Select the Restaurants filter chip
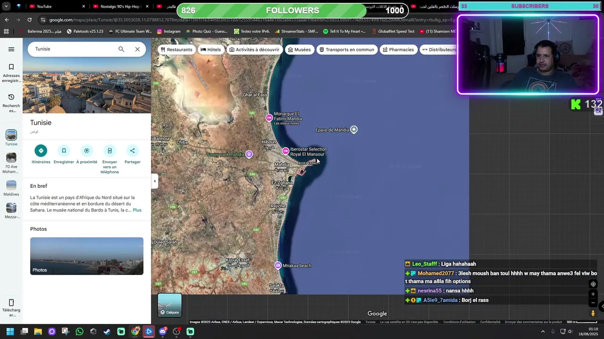604x339 pixels. pyautogui.click(x=177, y=49)
